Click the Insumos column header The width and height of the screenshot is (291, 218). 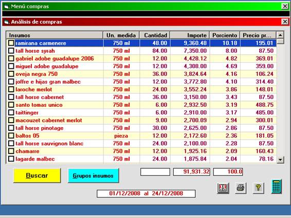coord(54,35)
